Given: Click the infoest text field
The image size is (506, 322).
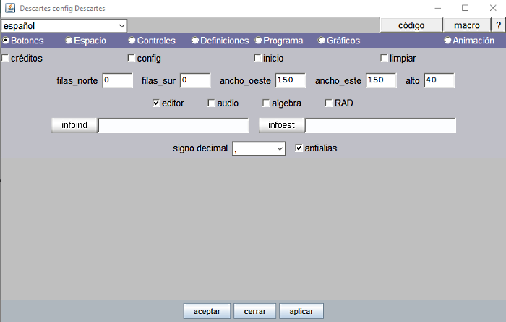Looking at the screenshot, I should pos(380,125).
